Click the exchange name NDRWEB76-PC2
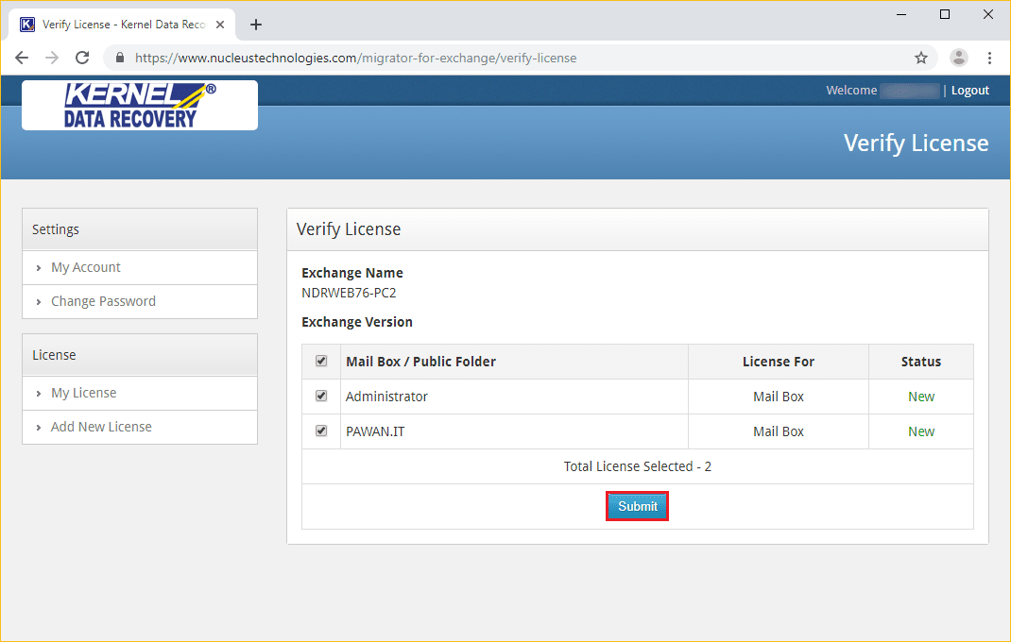The height and width of the screenshot is (642, 1011). click(349, 293)
